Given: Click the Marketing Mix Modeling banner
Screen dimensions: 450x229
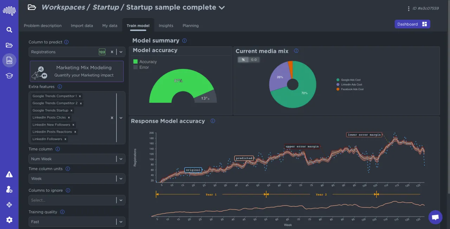Looking at the screenshot, I should (76, 71).
